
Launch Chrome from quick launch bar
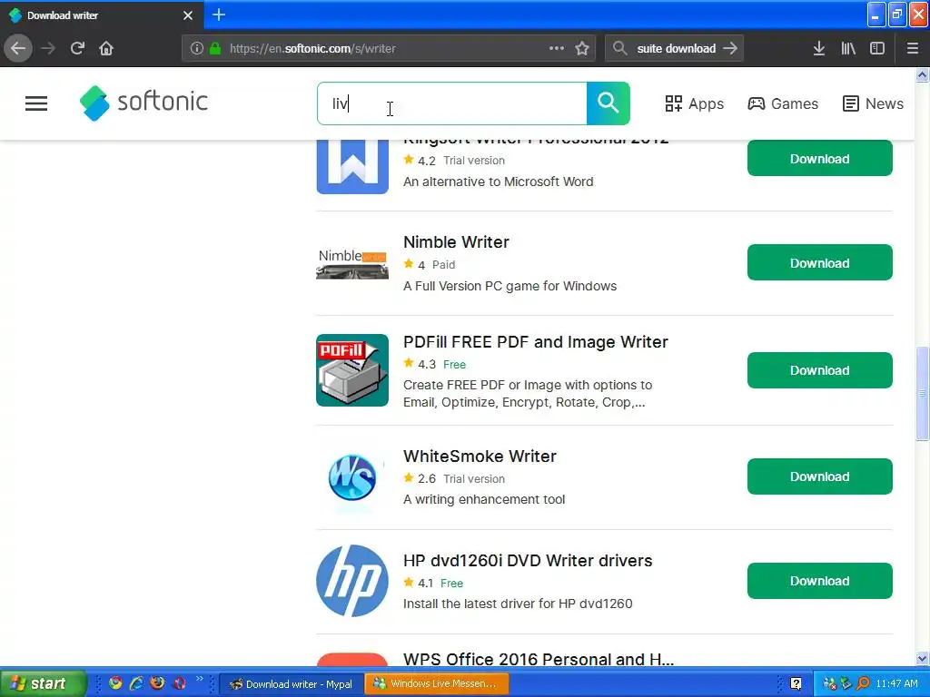[x=115, y=683]
